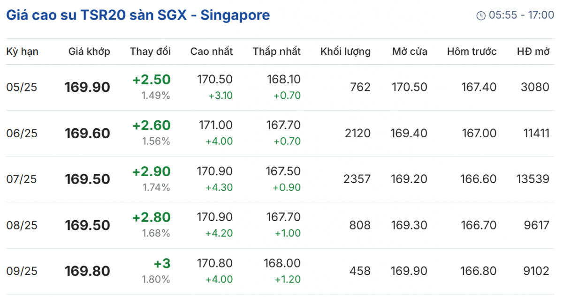Click the 08/25 contract term

click(x=22, y=225)
